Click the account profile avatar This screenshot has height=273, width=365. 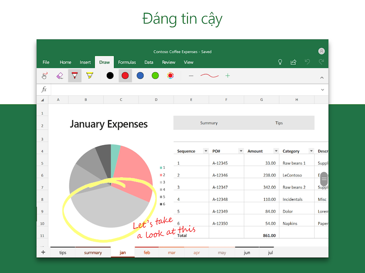pyautogui.click(x=321, y=51)
